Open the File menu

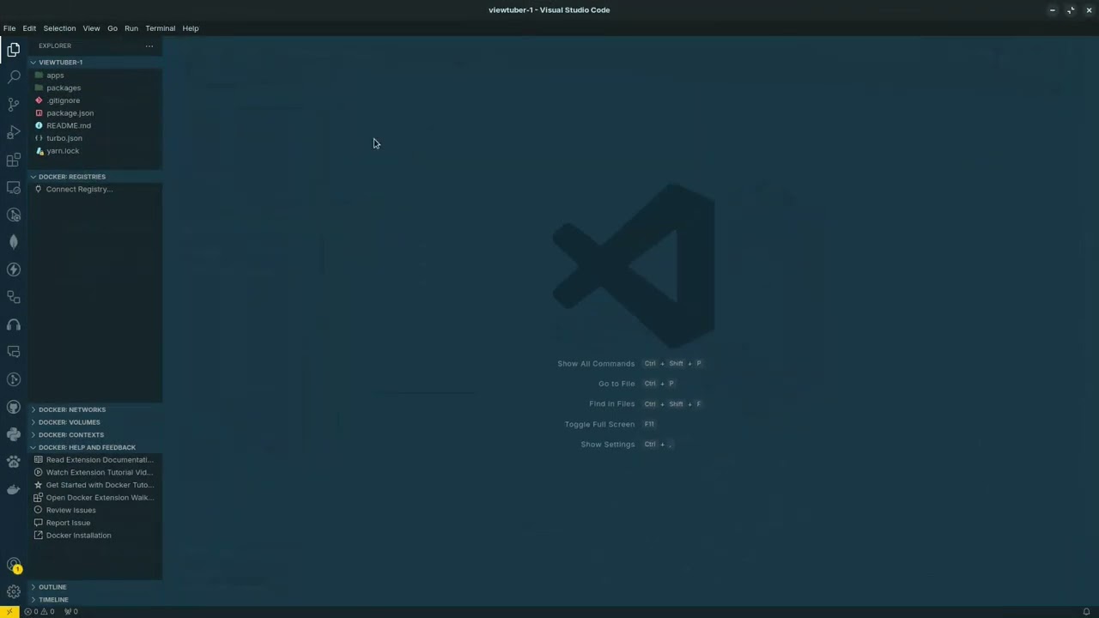coord(9,28)
